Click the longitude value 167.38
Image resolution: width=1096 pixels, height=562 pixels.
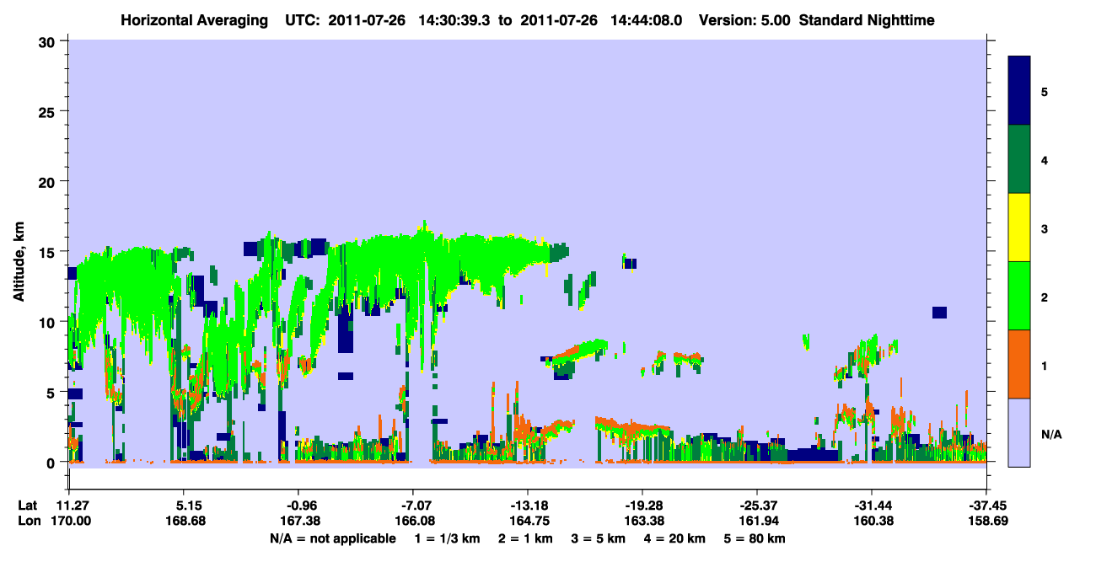[x=298, y=522]
